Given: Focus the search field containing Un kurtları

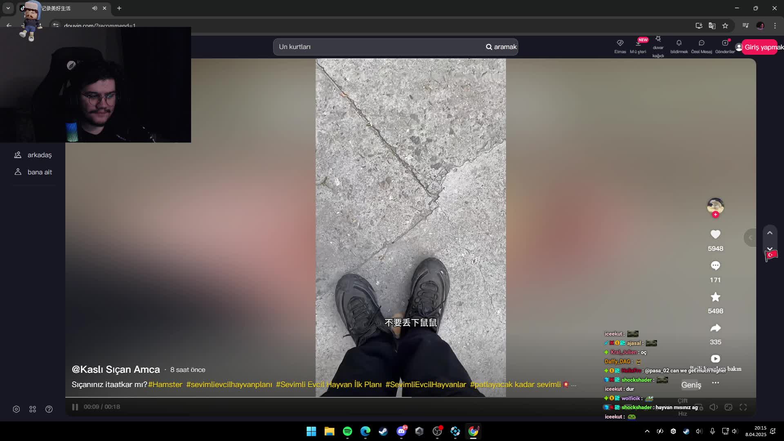Looking at the screenshot, I should coord(379,47).
